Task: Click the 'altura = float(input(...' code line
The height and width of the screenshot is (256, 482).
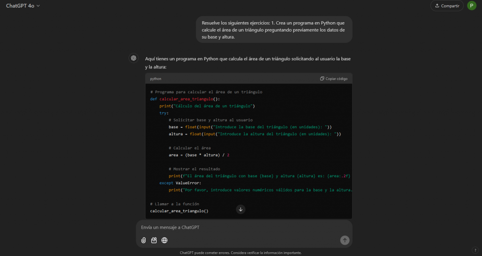Action: pos(255,134)
